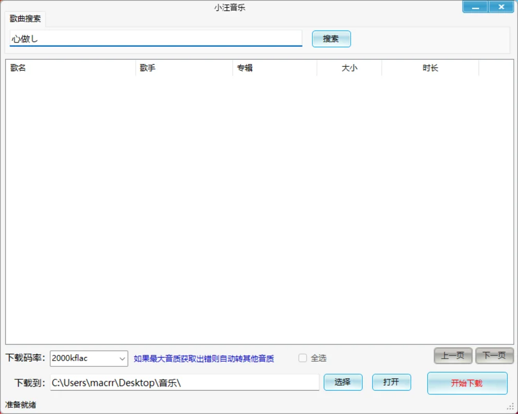Click the 时长 column header

(429, 68)
